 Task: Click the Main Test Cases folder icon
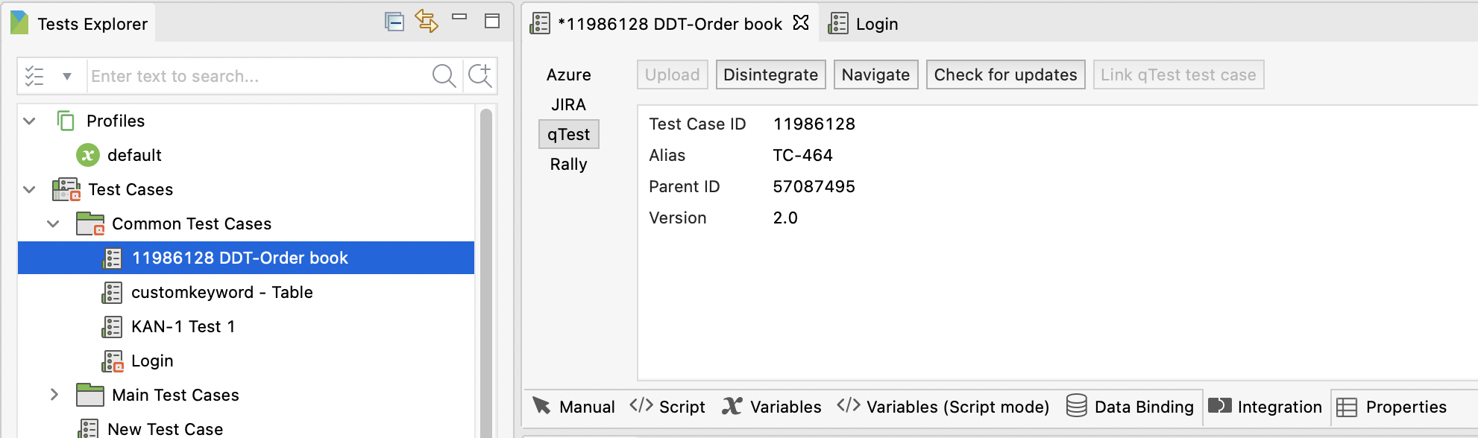point(89,395)
